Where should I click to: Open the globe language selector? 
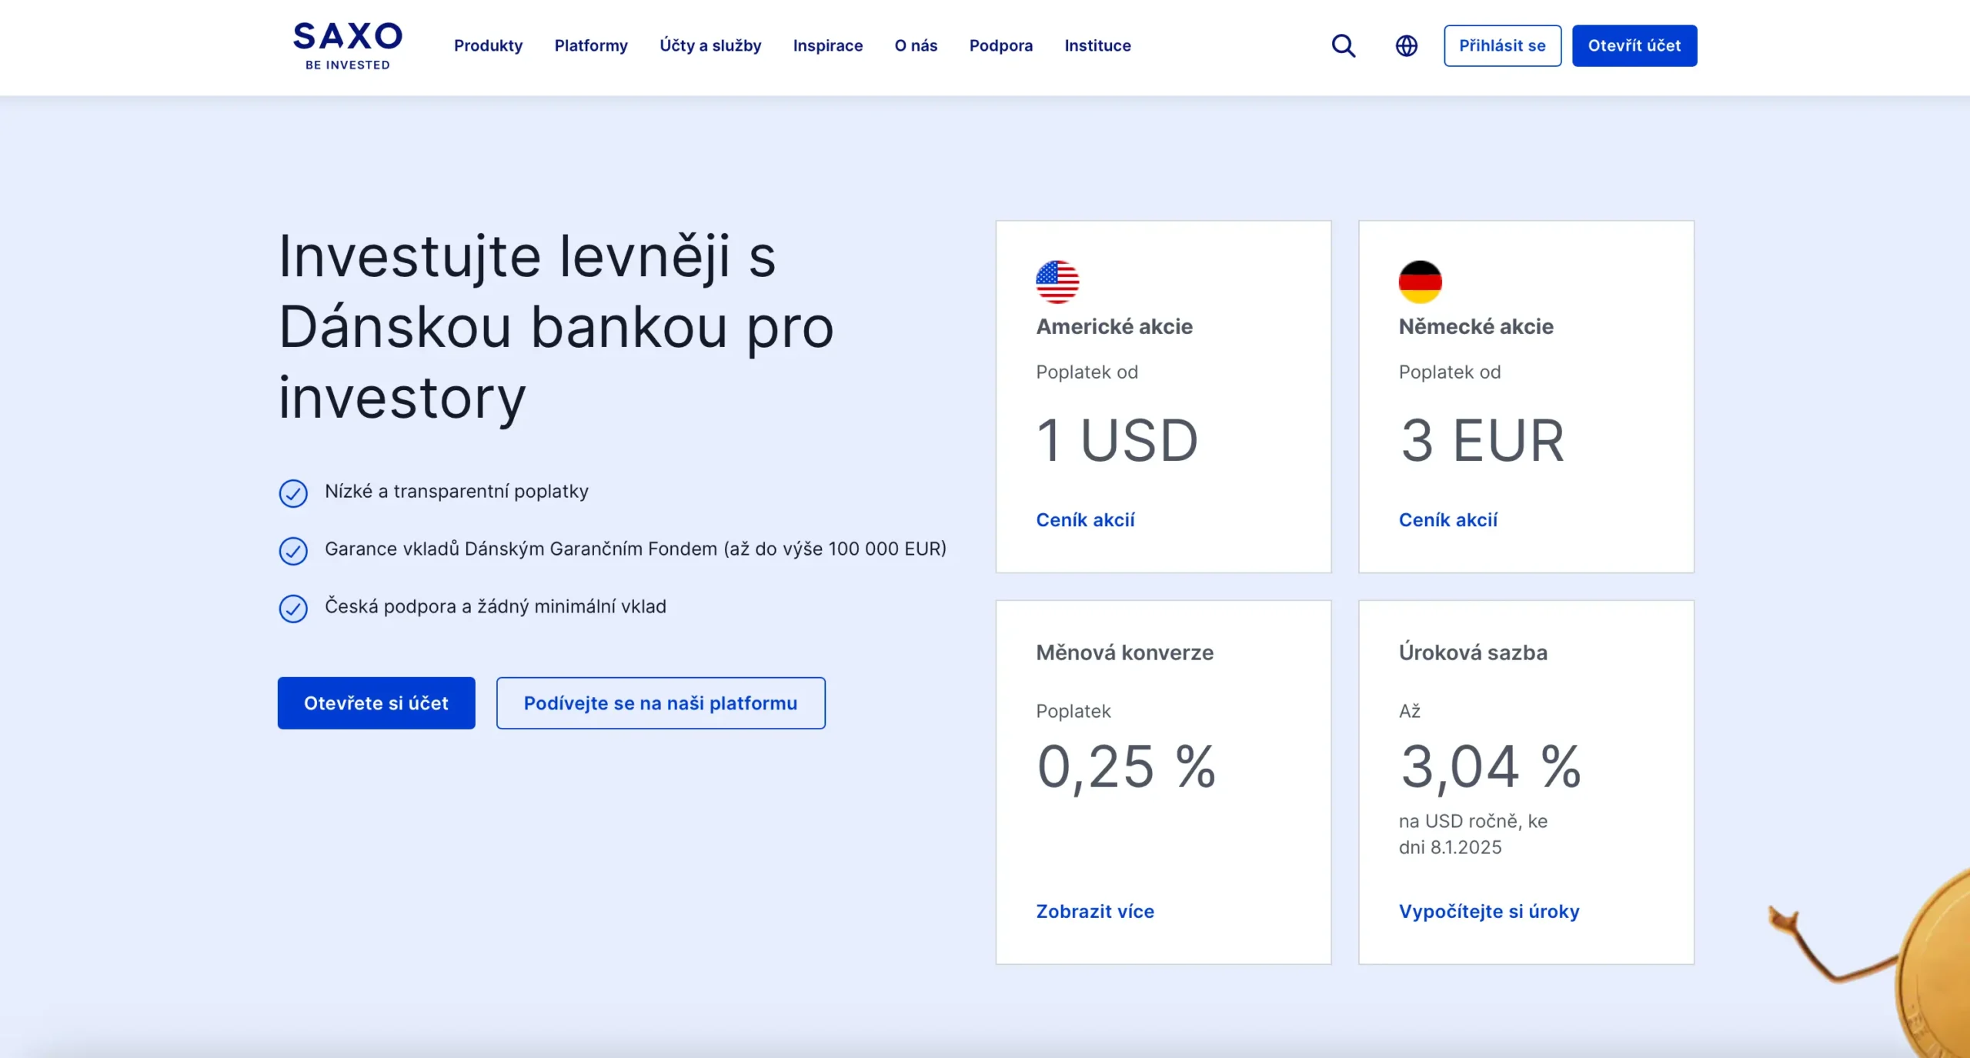[x=1406, y=45]
